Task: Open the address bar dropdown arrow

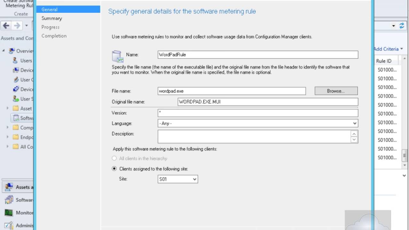Action: (x=394, y=26)
